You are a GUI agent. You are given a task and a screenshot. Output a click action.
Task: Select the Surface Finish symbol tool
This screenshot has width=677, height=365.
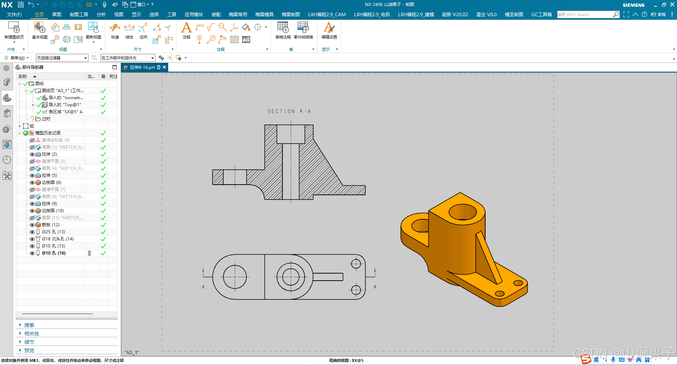click(211, 27)
